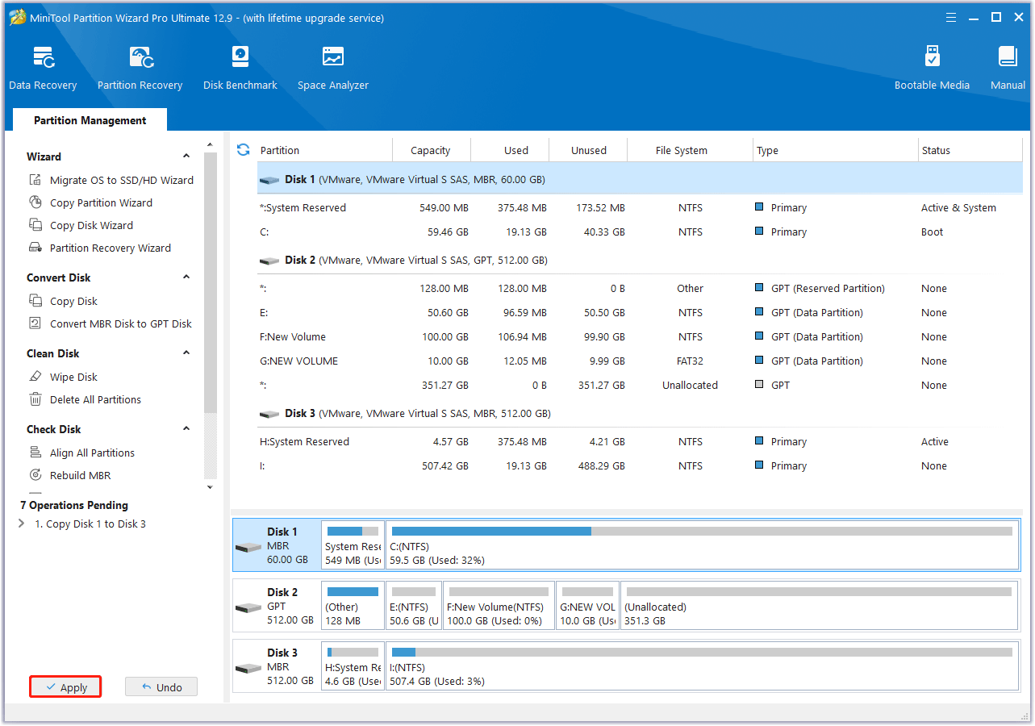Start Partition Recovery Wizard in sidebar
The width and height of the screenshot is (1035, 726).
(x=100, y=248)
